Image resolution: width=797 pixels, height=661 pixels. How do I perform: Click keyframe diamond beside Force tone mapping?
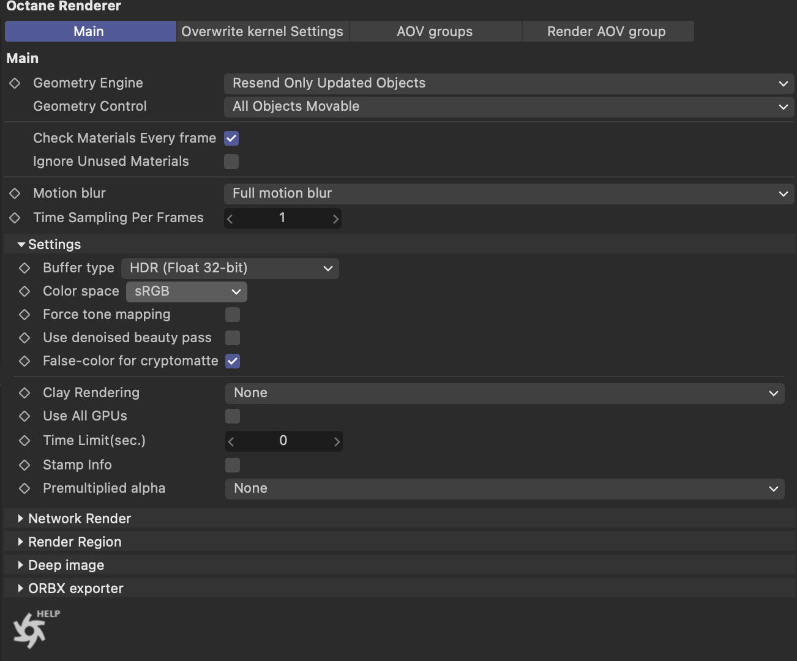[x=24, y=315]
